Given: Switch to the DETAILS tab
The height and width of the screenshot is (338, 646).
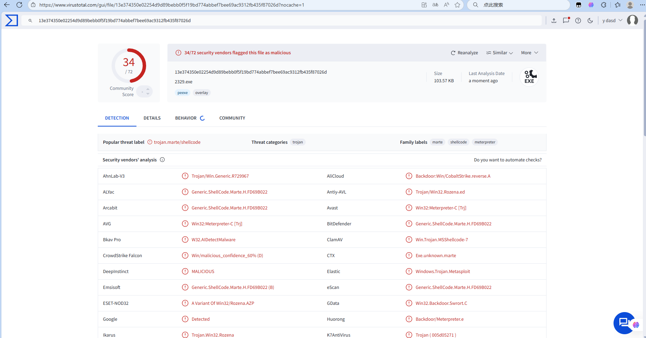Looking at the screenshot, I should click(x=152, y=118).
